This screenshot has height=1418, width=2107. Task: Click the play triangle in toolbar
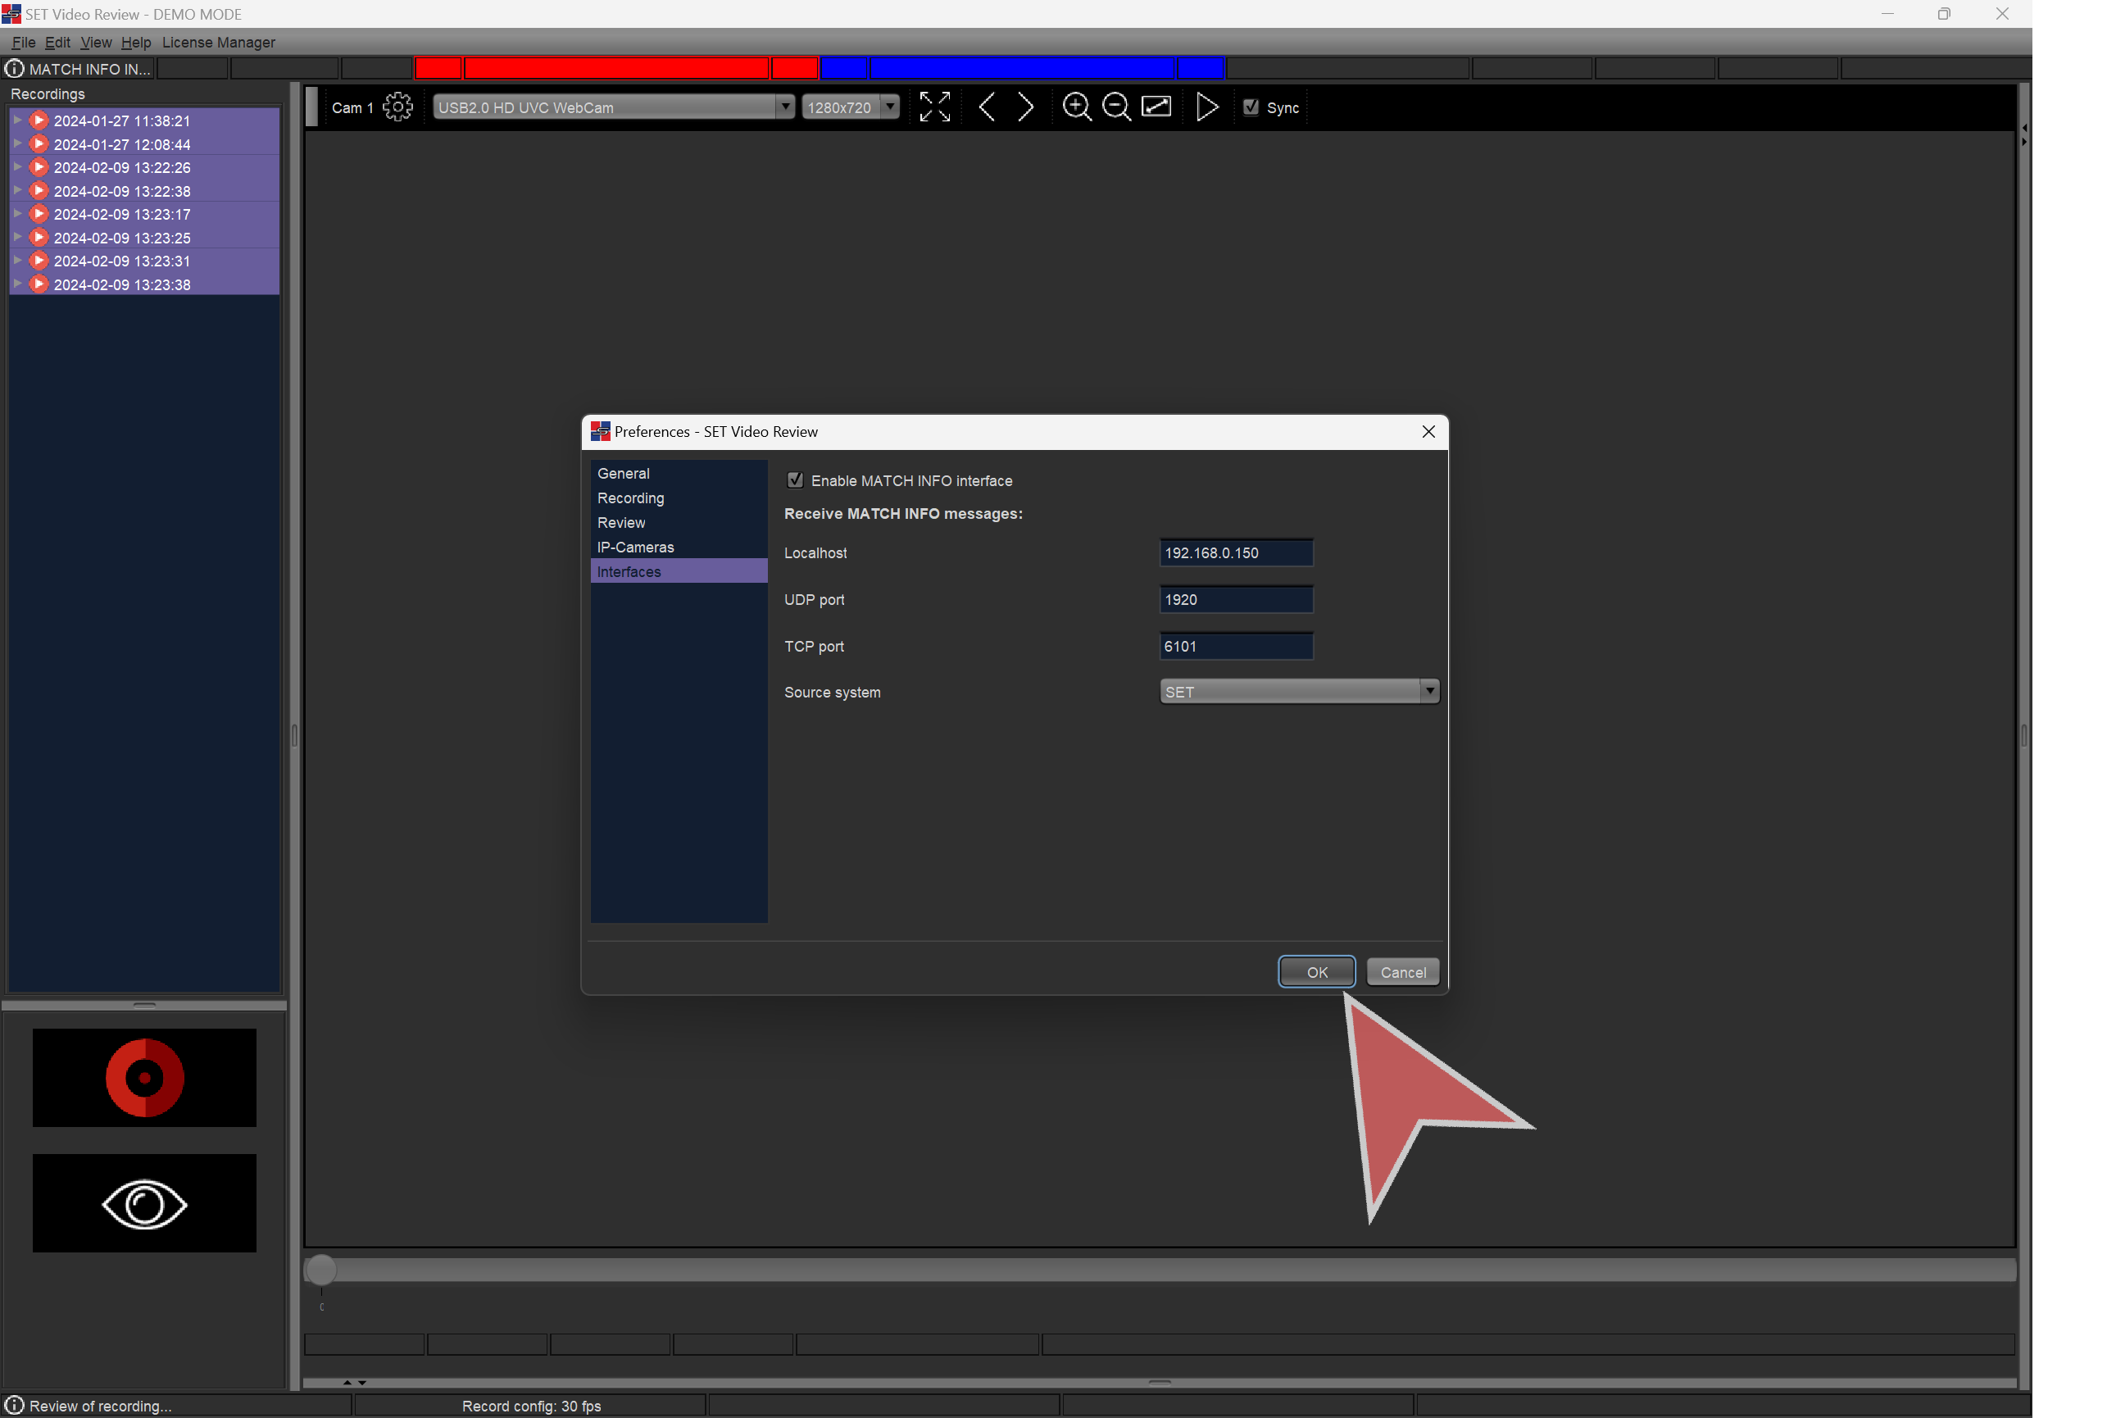pos(1206,107)
